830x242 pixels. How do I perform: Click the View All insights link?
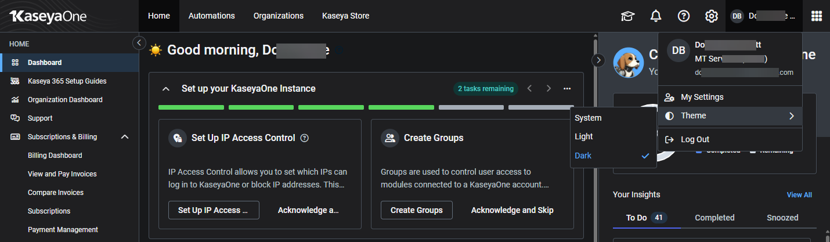799,195
